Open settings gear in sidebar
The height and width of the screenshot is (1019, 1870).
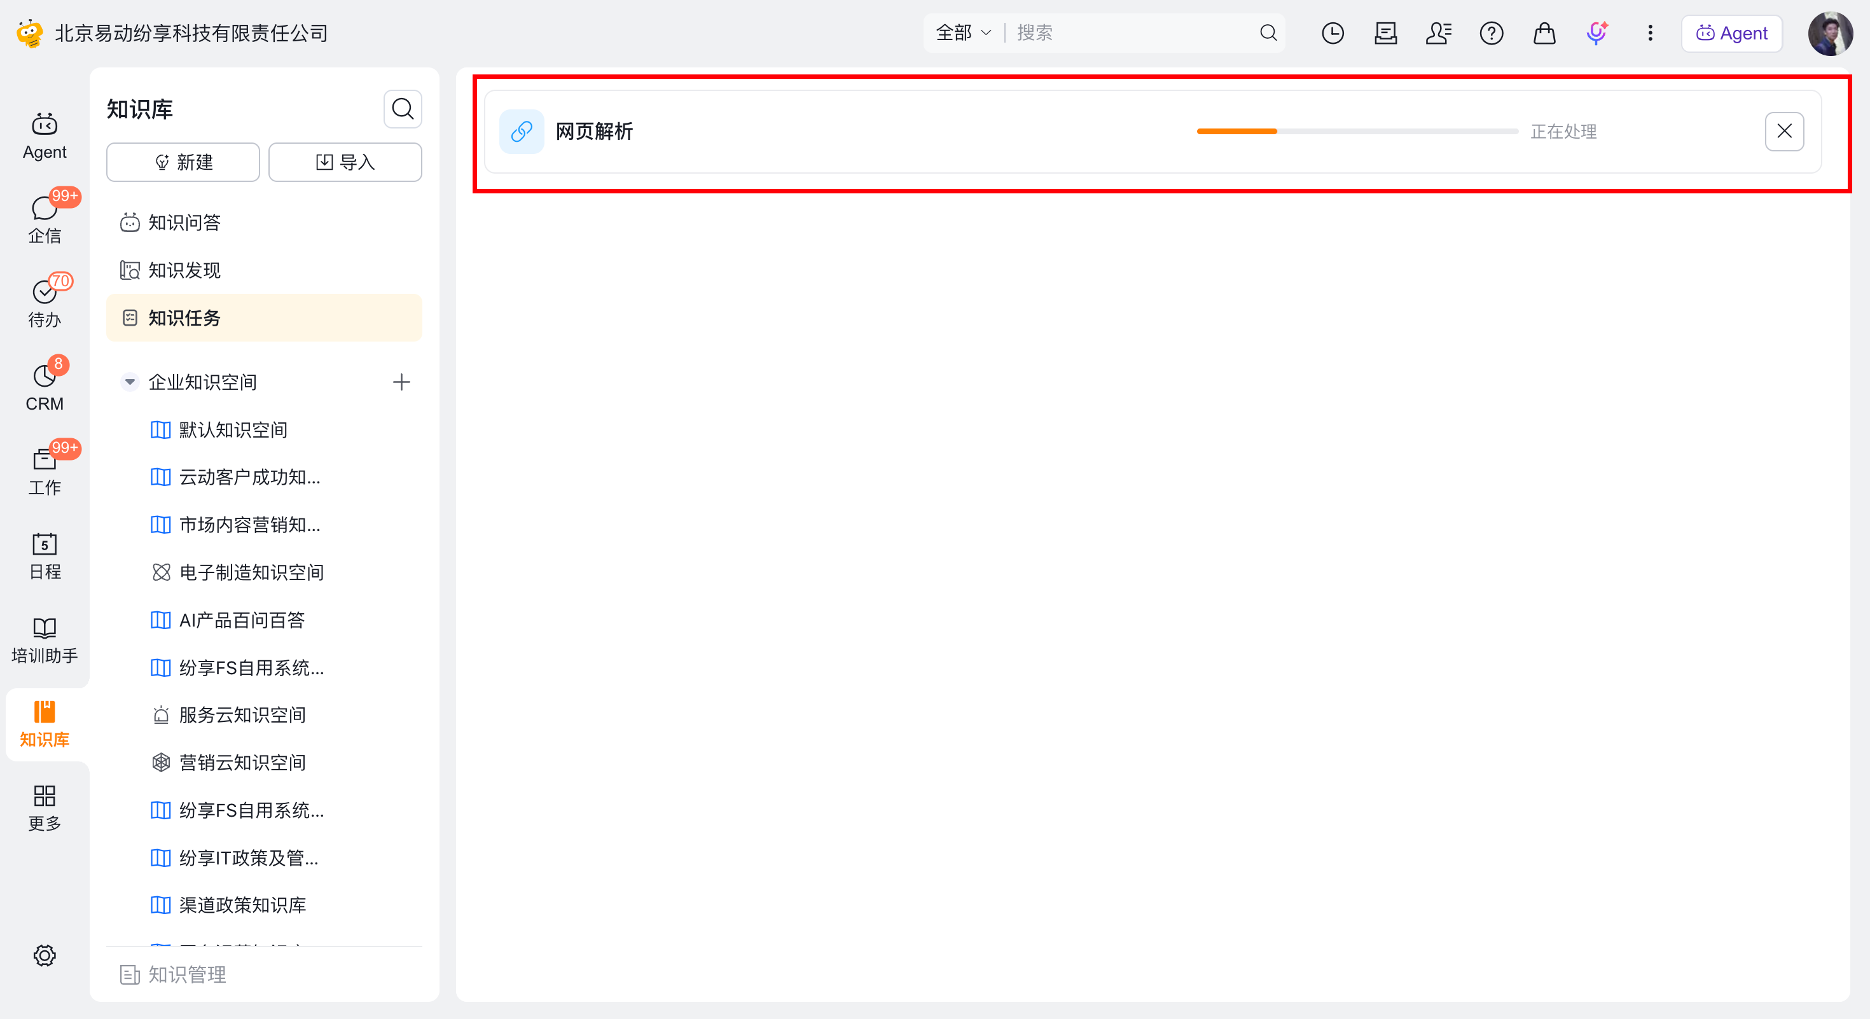(x=45, y=955)
